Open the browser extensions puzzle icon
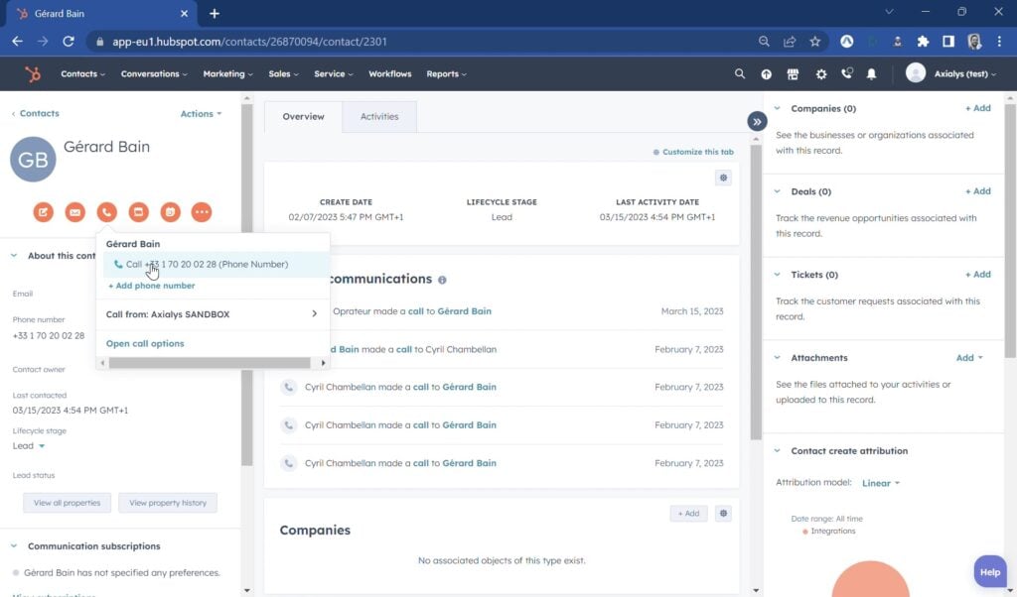Image resolution: width=1017 pixels, height=597 pixels. tap(923, 42)
